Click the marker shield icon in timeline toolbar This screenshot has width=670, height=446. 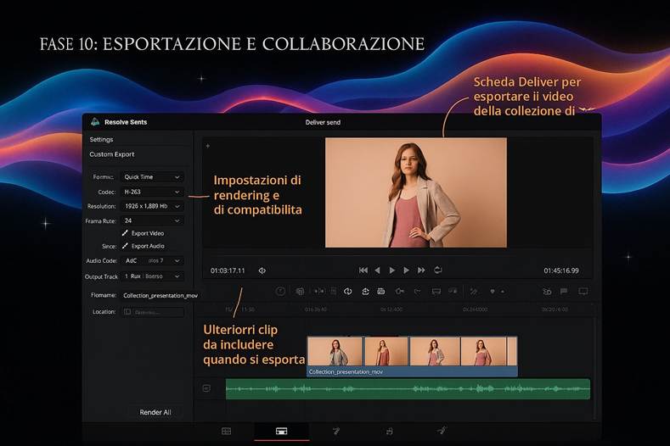tap(493, 292)
